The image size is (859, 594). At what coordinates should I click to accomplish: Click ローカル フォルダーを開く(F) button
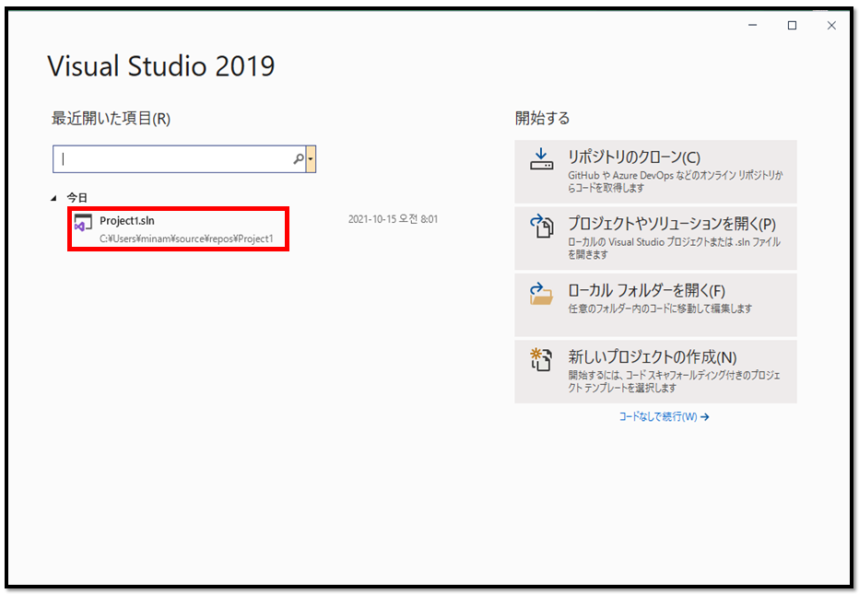click(x=655, y=305)
